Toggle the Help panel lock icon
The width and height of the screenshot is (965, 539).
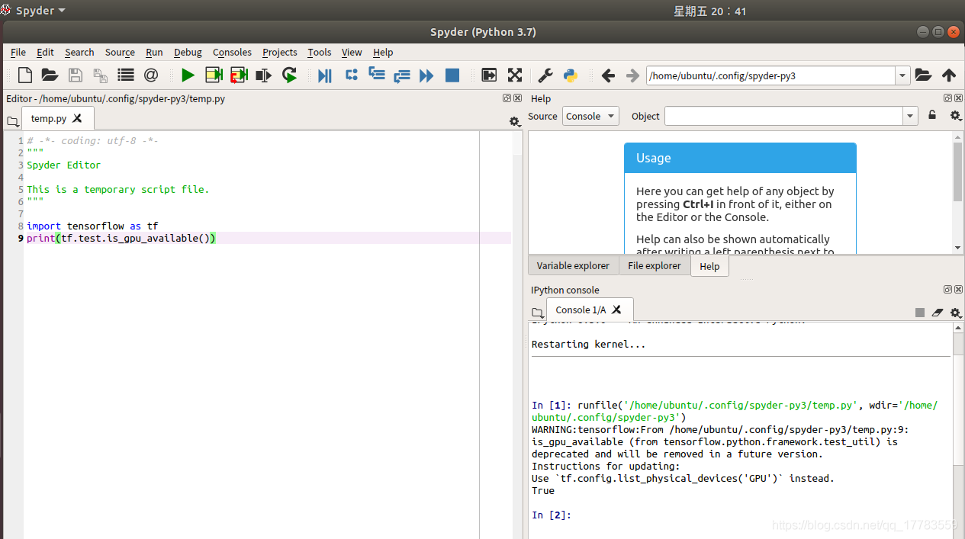(932, 116)
